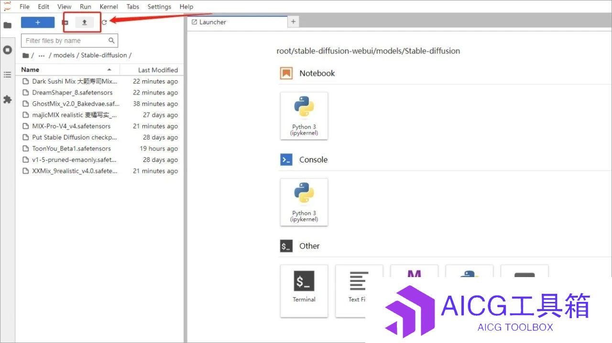Click Stable-diffusion breadcrumb folder

[x=104, y=55]
